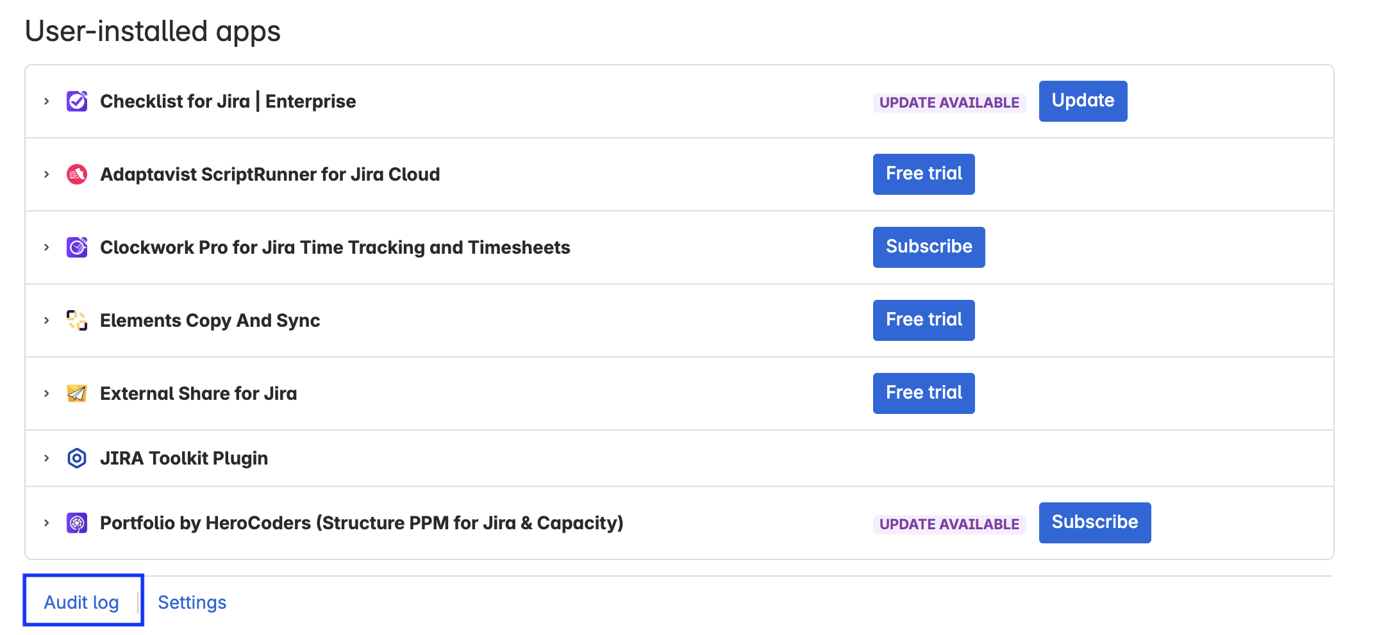Start free trial for External Share
1393x635 pixels.
tap(924, 393)
